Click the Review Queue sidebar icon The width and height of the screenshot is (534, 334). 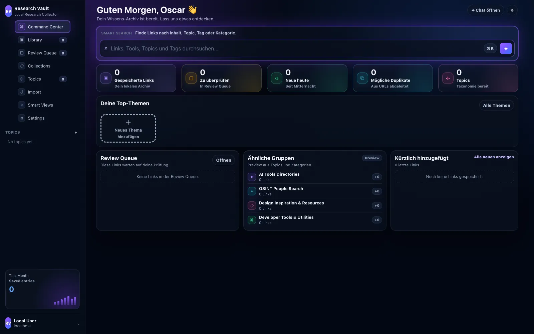(x=22, y=53)
